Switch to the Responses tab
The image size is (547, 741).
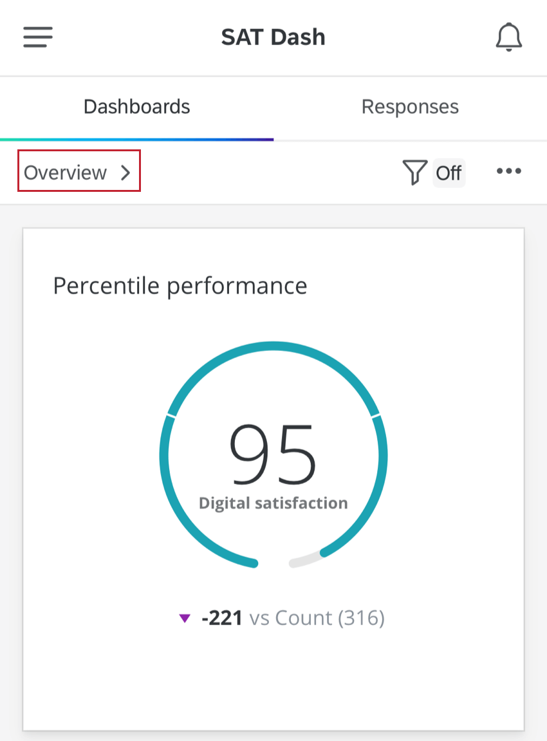tap(410, 106)
